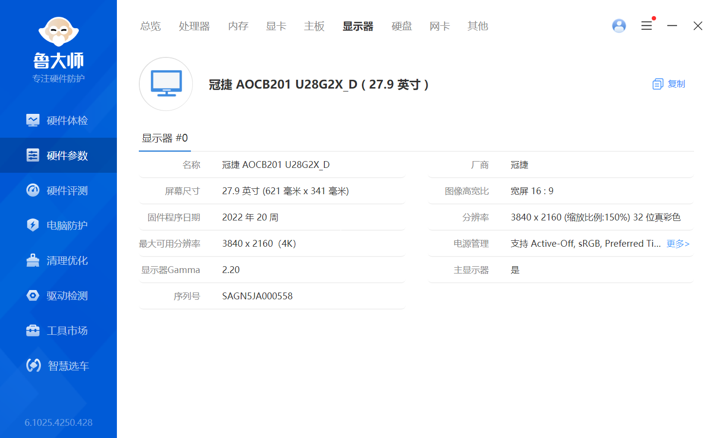716x438 pixels.
Task: Click the 鲁大师 logo avatar
Action: 58,32
